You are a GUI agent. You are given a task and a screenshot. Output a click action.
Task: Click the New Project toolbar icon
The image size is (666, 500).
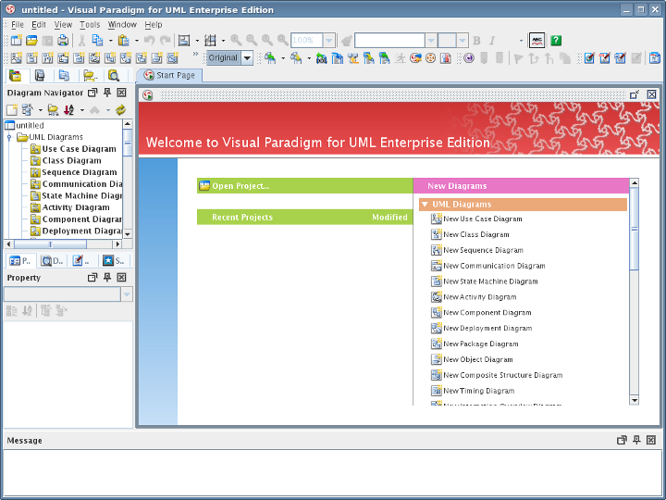click(16, 41)
